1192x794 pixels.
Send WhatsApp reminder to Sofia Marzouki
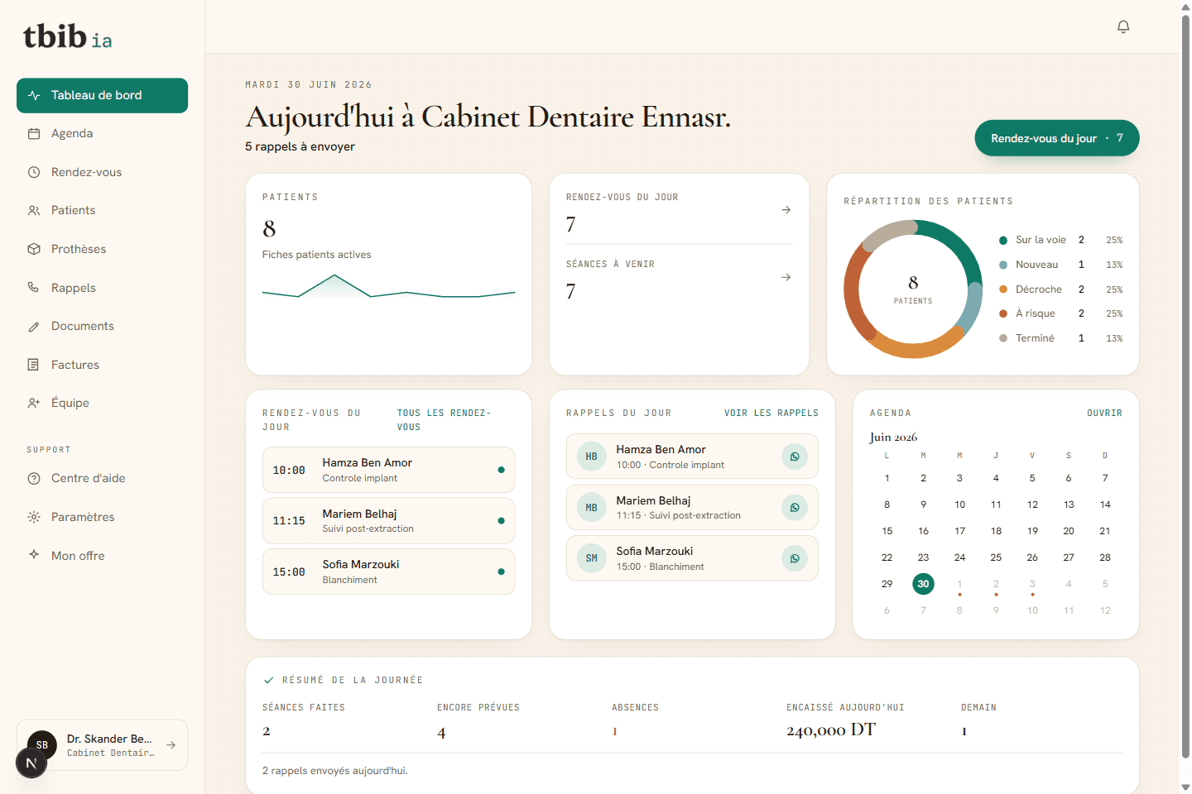click(795, 558)
